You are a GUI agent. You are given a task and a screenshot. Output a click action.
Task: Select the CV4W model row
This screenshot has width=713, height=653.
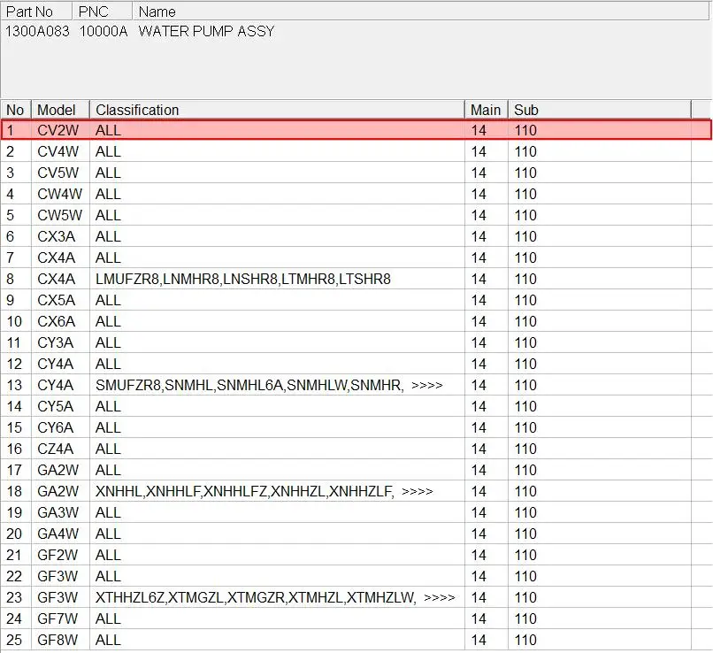point(356,151)
